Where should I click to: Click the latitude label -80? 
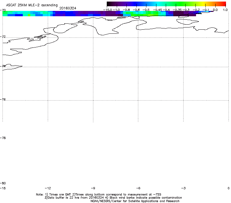(3, 183)
